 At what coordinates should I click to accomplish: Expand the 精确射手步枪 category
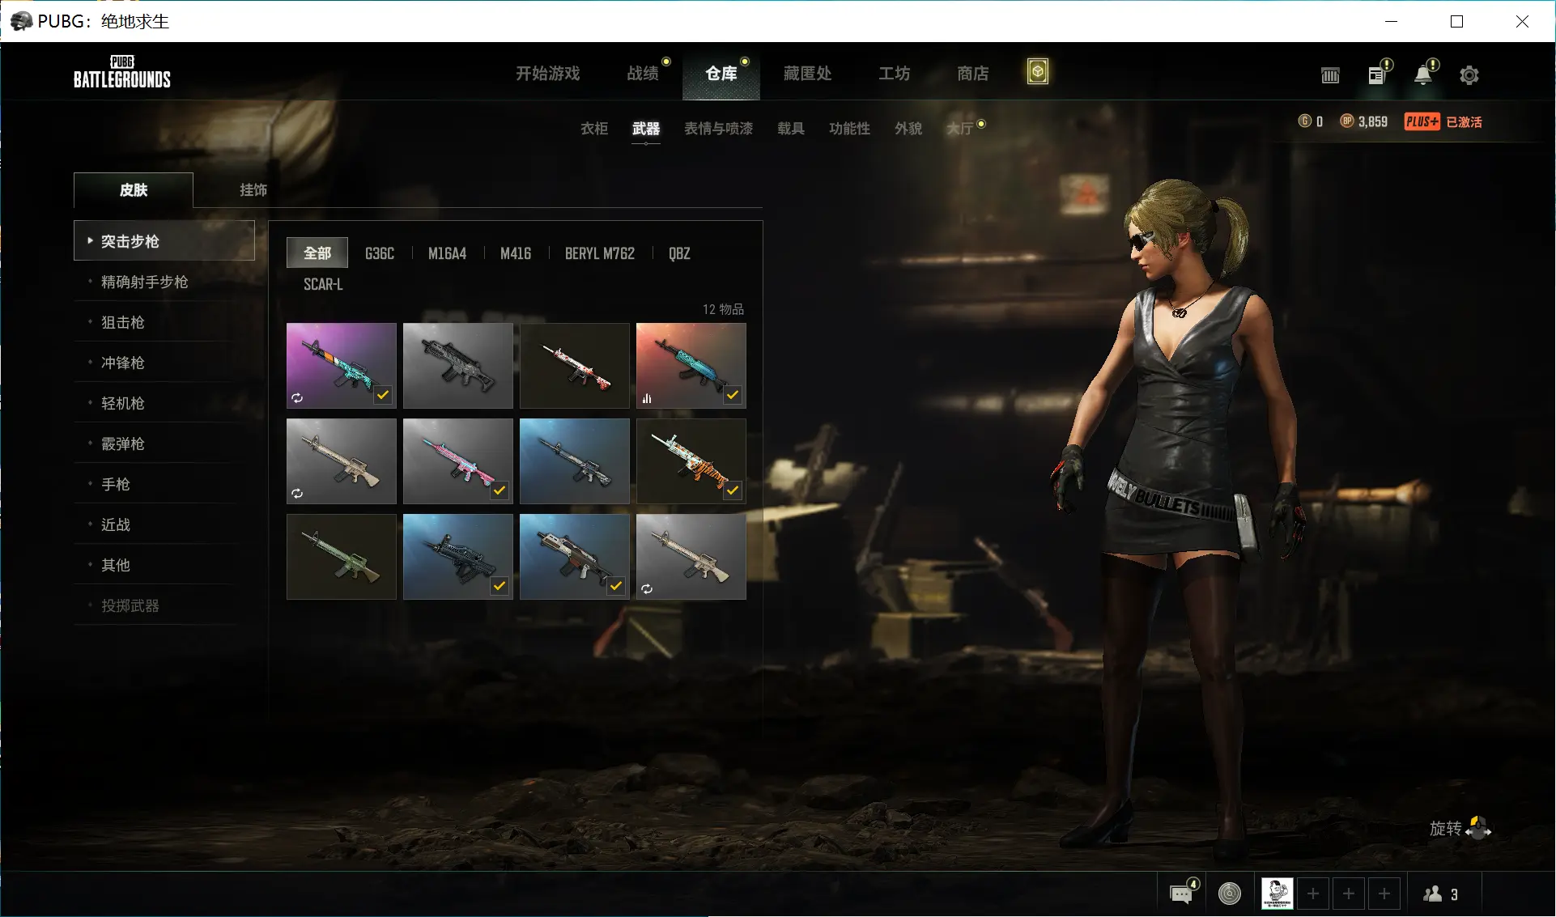[x=164, y=282]
